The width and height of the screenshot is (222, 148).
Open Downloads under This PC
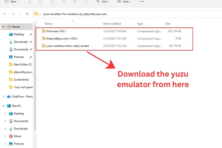(21, 129)
